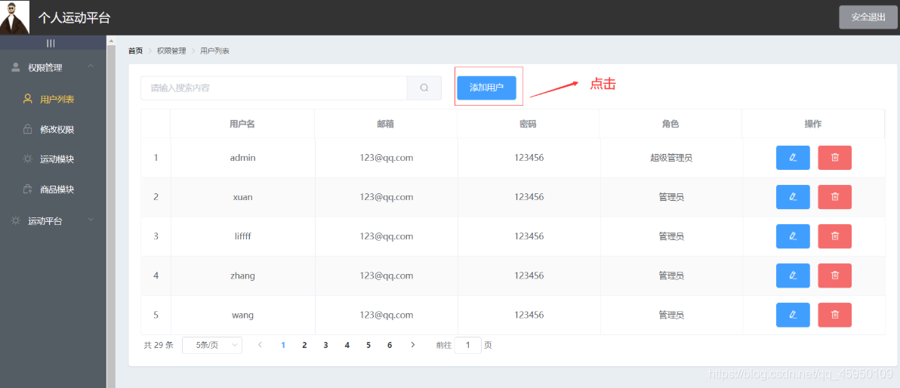Click the password cell in zhang's row

pos(529,276)
